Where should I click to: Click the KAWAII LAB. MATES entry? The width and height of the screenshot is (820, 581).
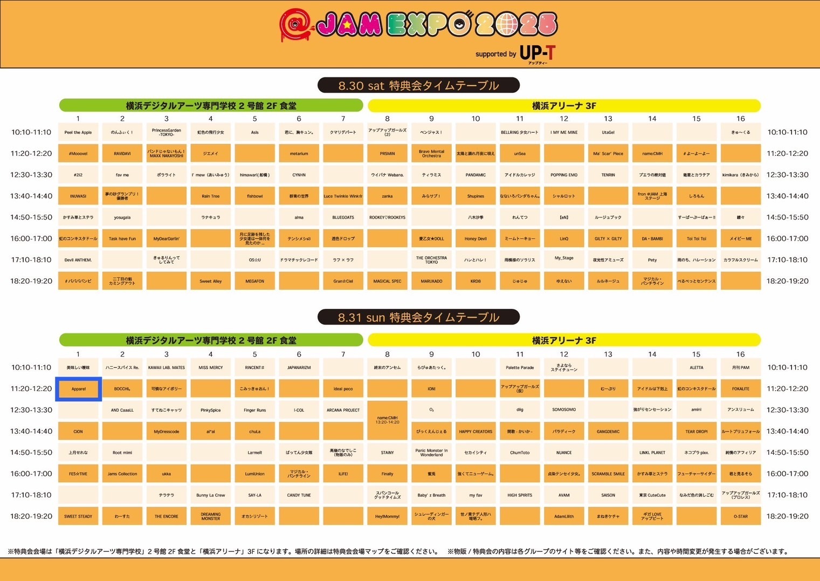[167, 367]
